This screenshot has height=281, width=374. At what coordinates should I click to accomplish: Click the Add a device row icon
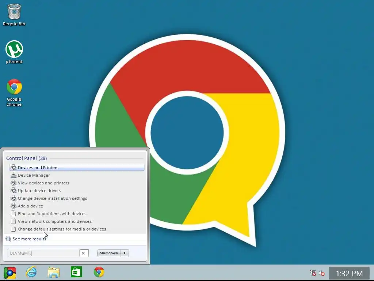tap(14, 206)
